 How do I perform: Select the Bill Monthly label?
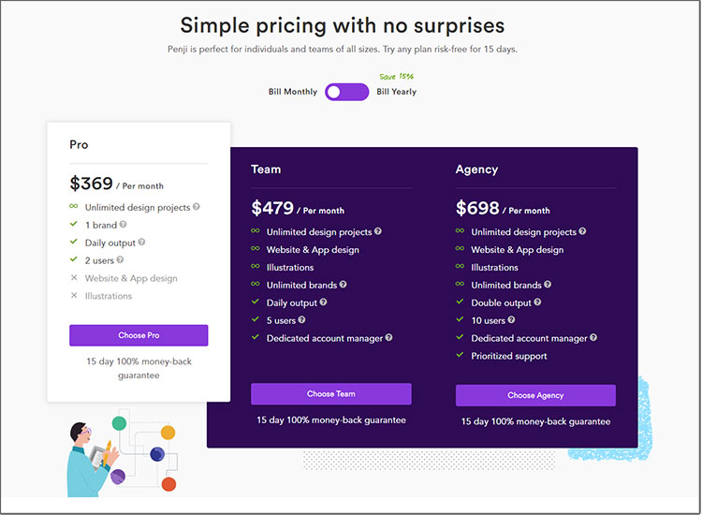tap(293, 92)
